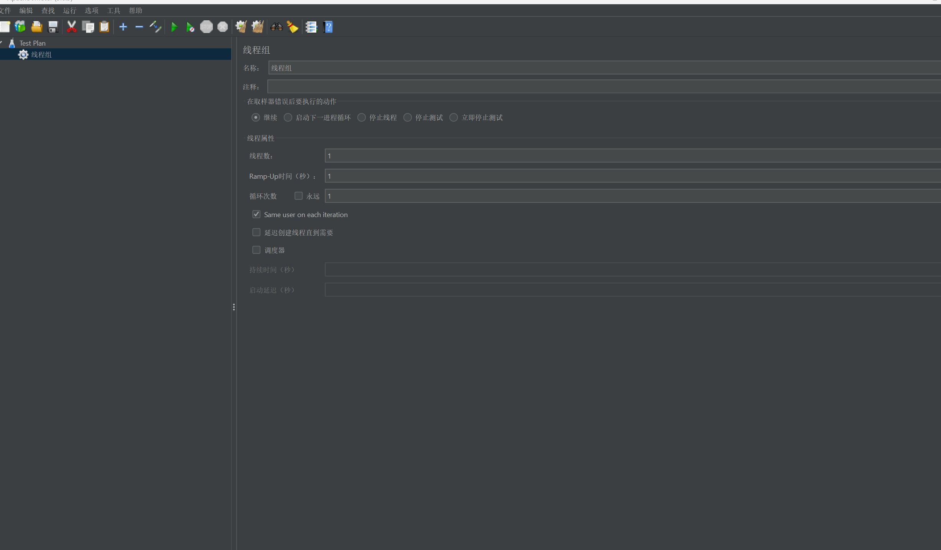Collapse the Test Plan tree node
This screenshot has height=550, width=941.
[2, 43]
